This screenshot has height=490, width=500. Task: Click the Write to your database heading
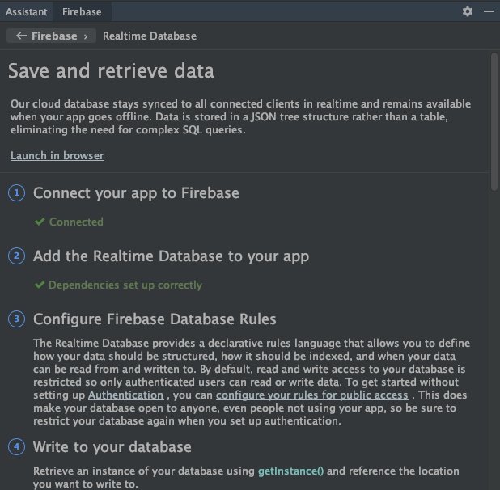[x=112, y=447]
